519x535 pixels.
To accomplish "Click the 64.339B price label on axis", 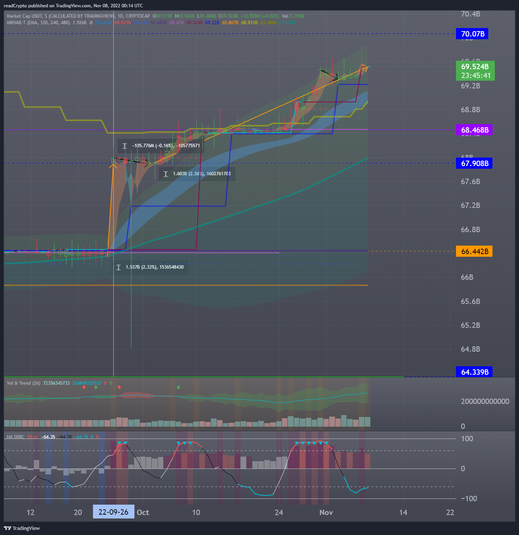I will 475,372.
